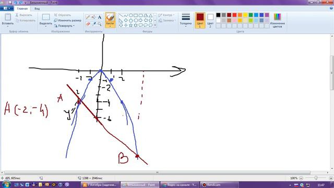Image resolution: width=334 pixels, height=188 pixels.
Task: Select the Pencil tool
Action: click(x=88, y=17)
